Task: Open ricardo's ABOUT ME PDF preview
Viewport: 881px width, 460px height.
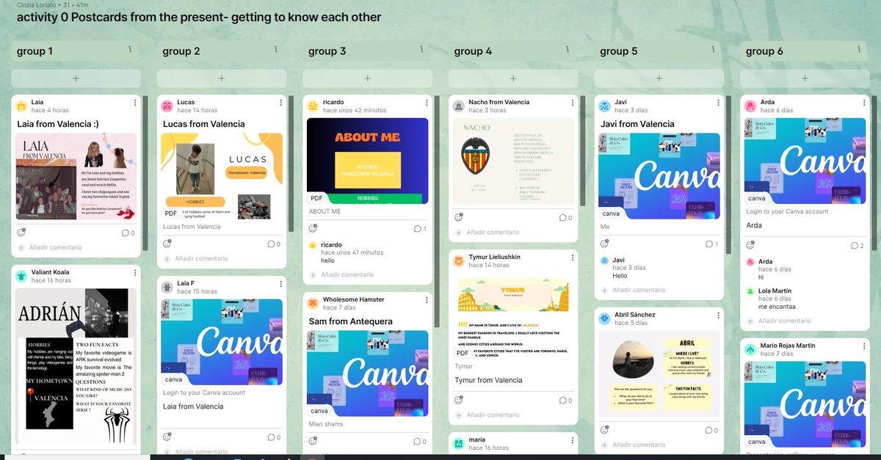Action: [367, 161]
